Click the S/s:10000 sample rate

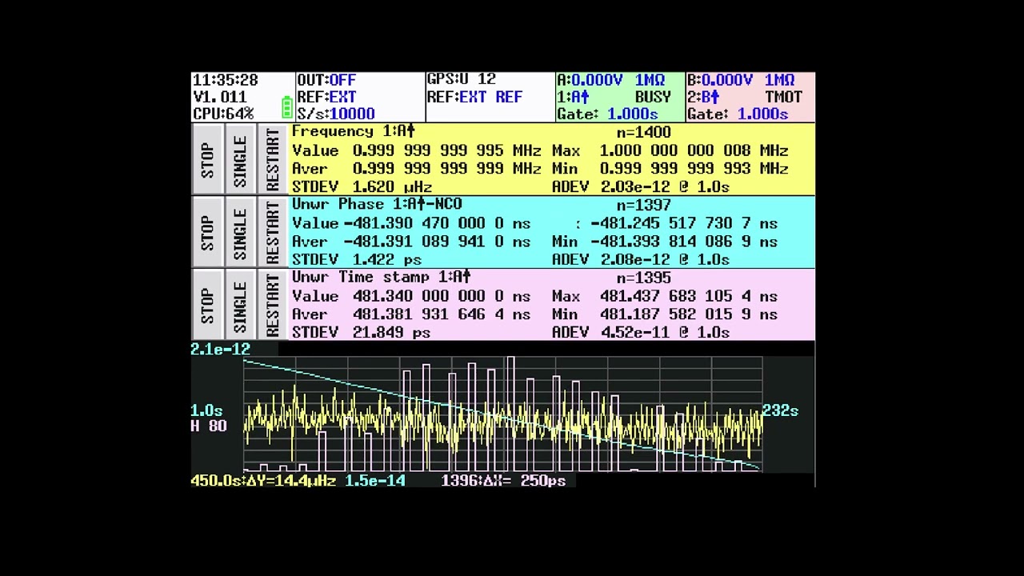[336, 114]
